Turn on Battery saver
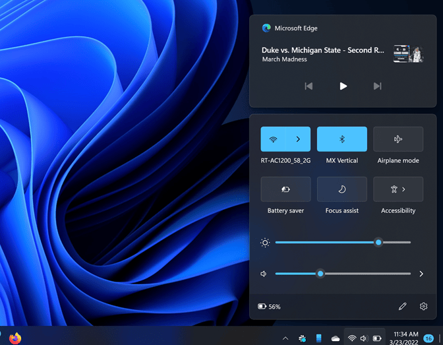The height and width of the screenshot is (345, 443). pos(285,189)
